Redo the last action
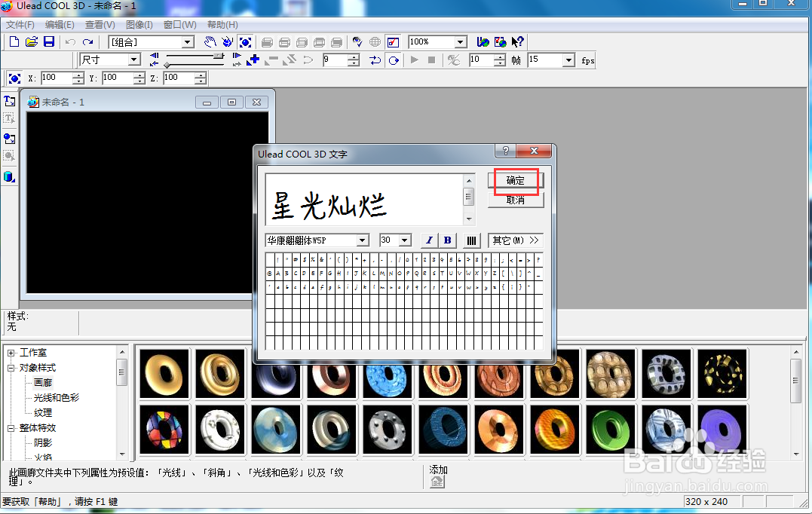 (88, 42)
